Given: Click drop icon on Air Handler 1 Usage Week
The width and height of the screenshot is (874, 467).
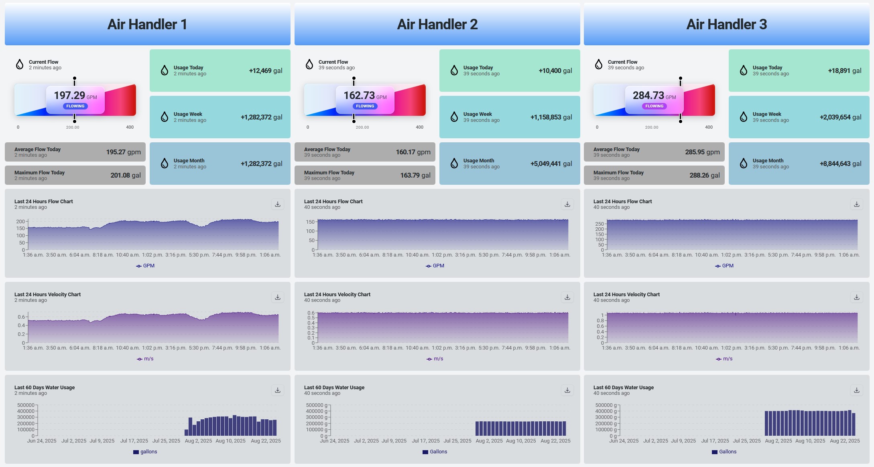Looking at the screenshot, I should pyautogui.click(x=165, y=117).
